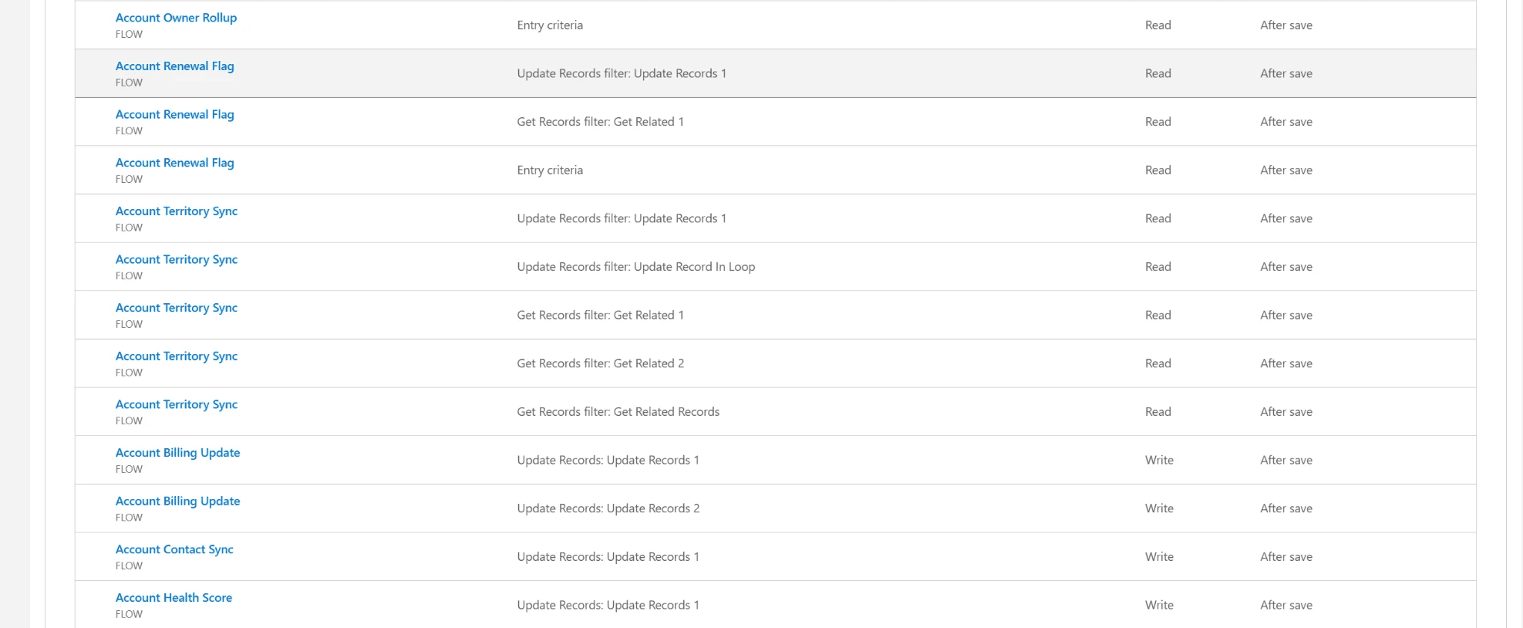Select 'Entry criteria' text in Account Owner Rollup row
1523x628 pixels.
550,25
